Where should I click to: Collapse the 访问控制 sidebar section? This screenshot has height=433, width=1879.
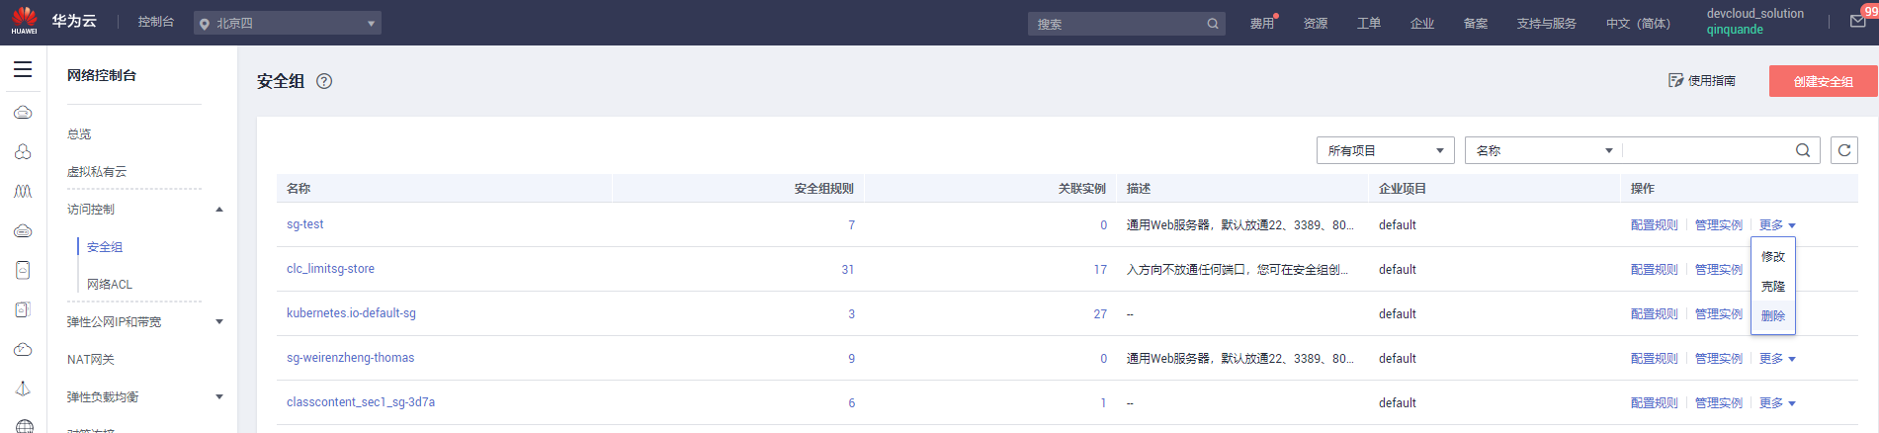tap(219, 210)
